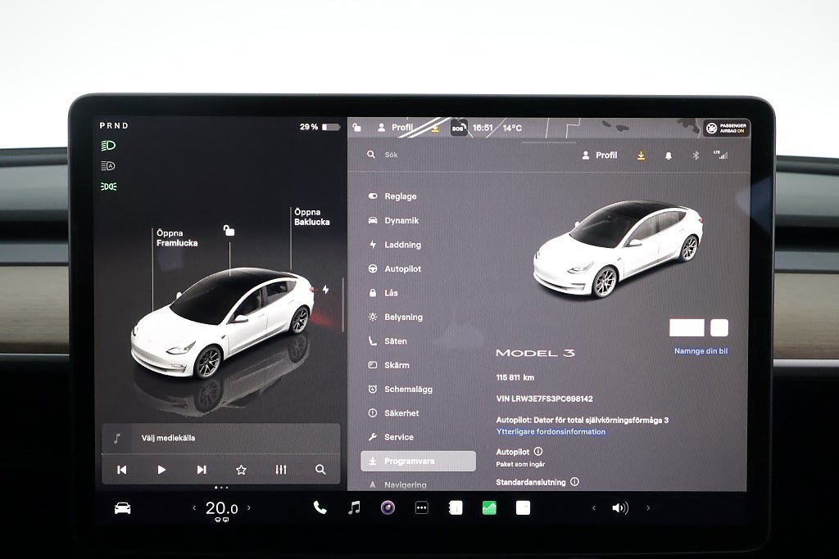
Task: Tap the parking lights indicator icon
Action: click(x=108, y=186)
